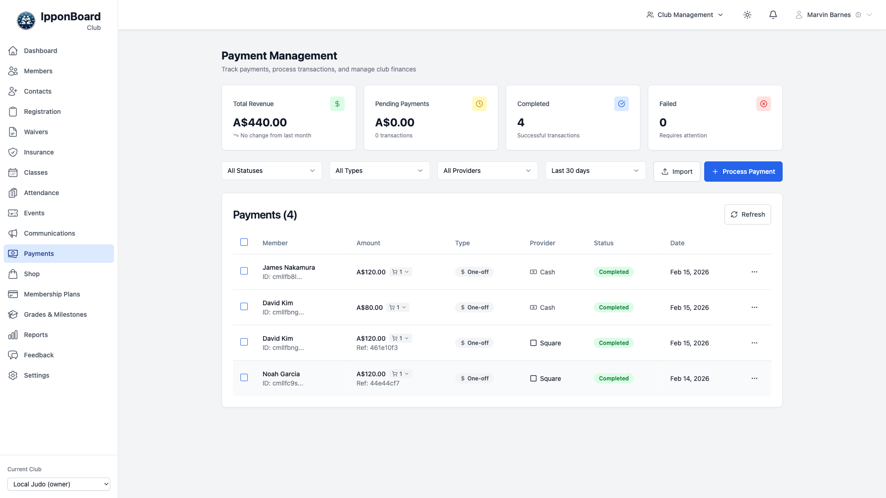
Task: Expand the Last 30 days filter
Action: (595, 171)
